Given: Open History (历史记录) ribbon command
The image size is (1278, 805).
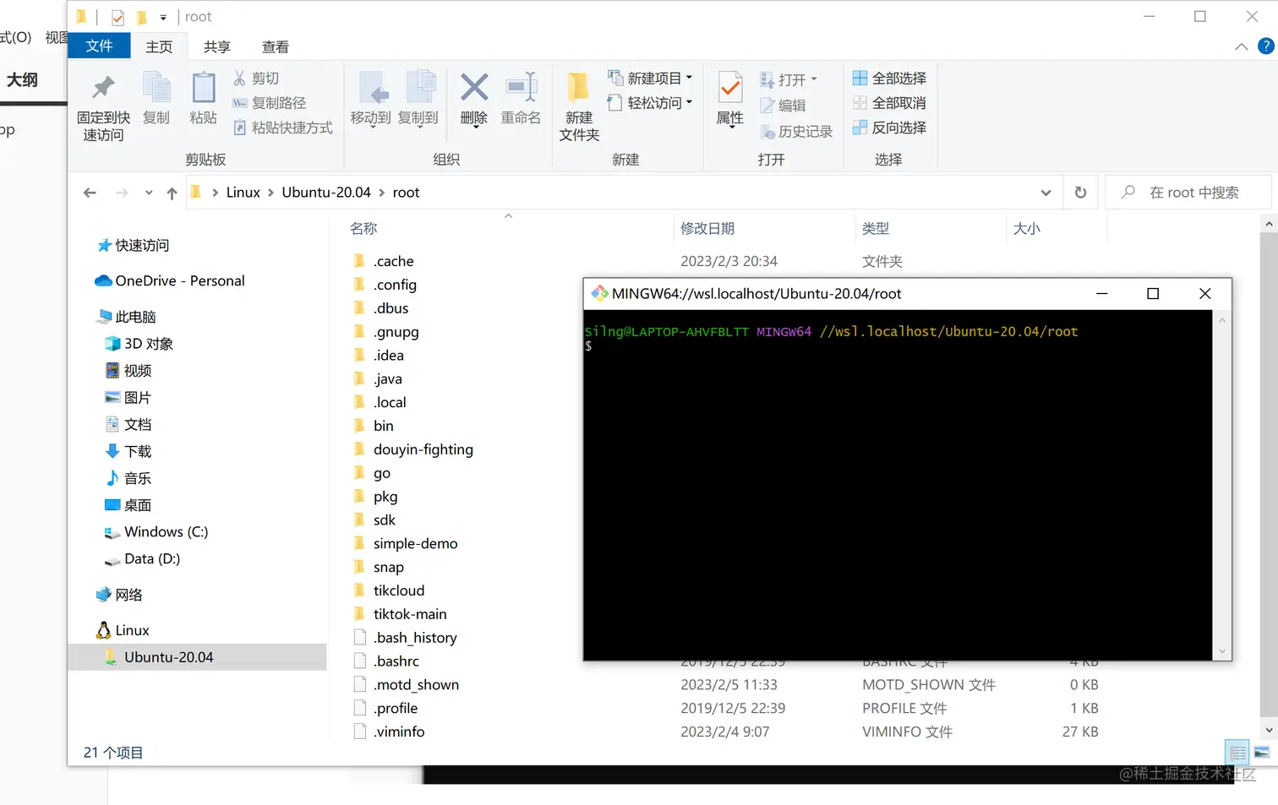Looking at the screenshot, I should (x=796, y=132).
